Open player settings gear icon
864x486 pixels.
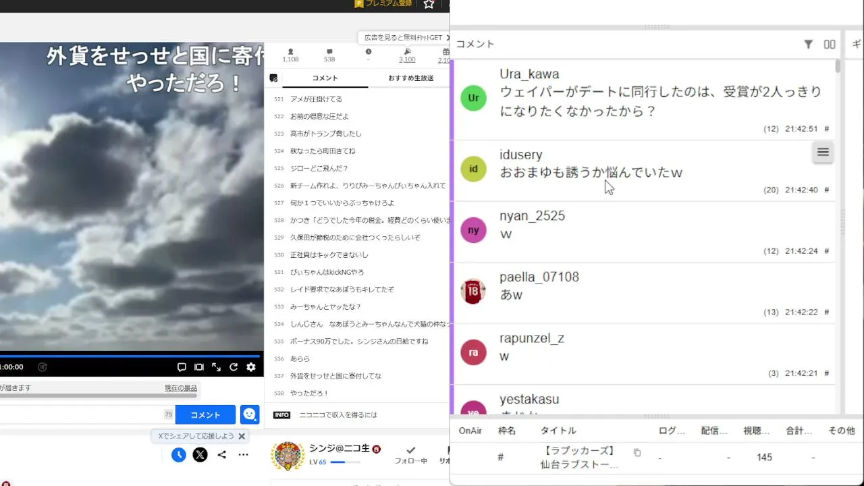coord(251,367)
